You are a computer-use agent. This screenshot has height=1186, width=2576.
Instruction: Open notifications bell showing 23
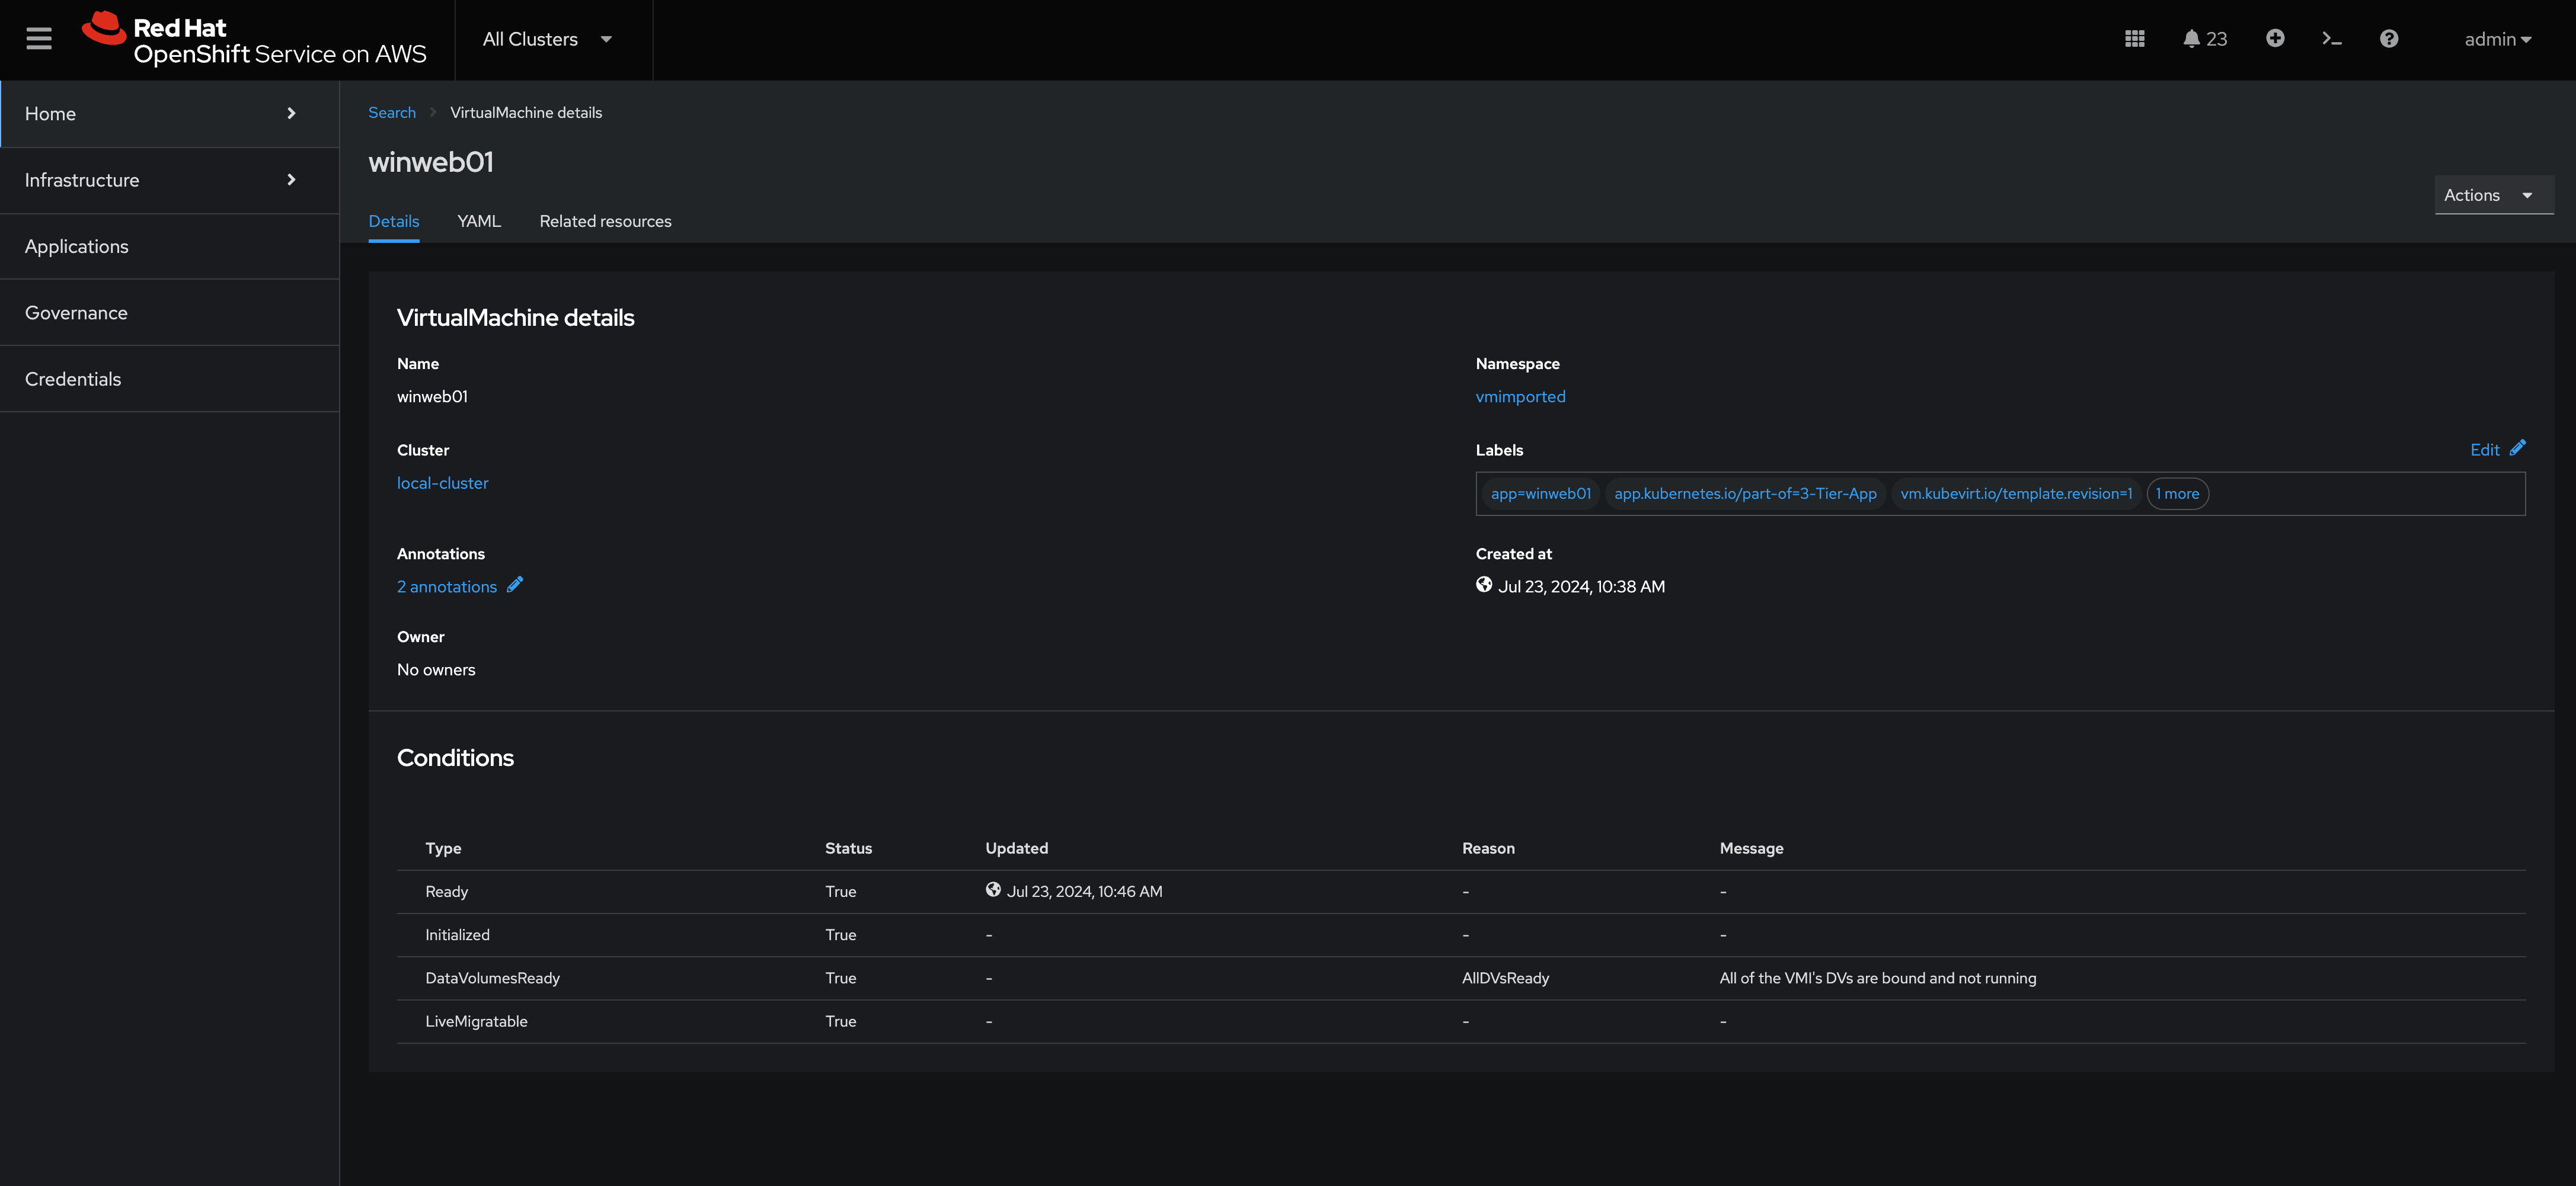[2204, 39]
